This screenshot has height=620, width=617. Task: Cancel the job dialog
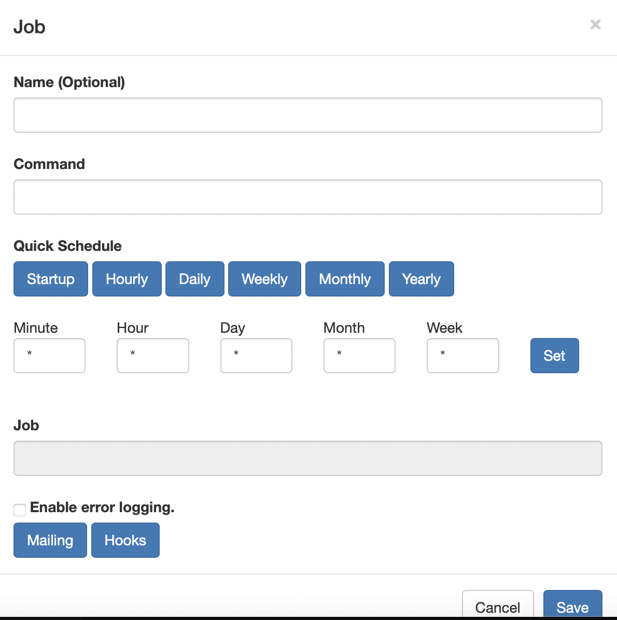[x=497, y=607]
